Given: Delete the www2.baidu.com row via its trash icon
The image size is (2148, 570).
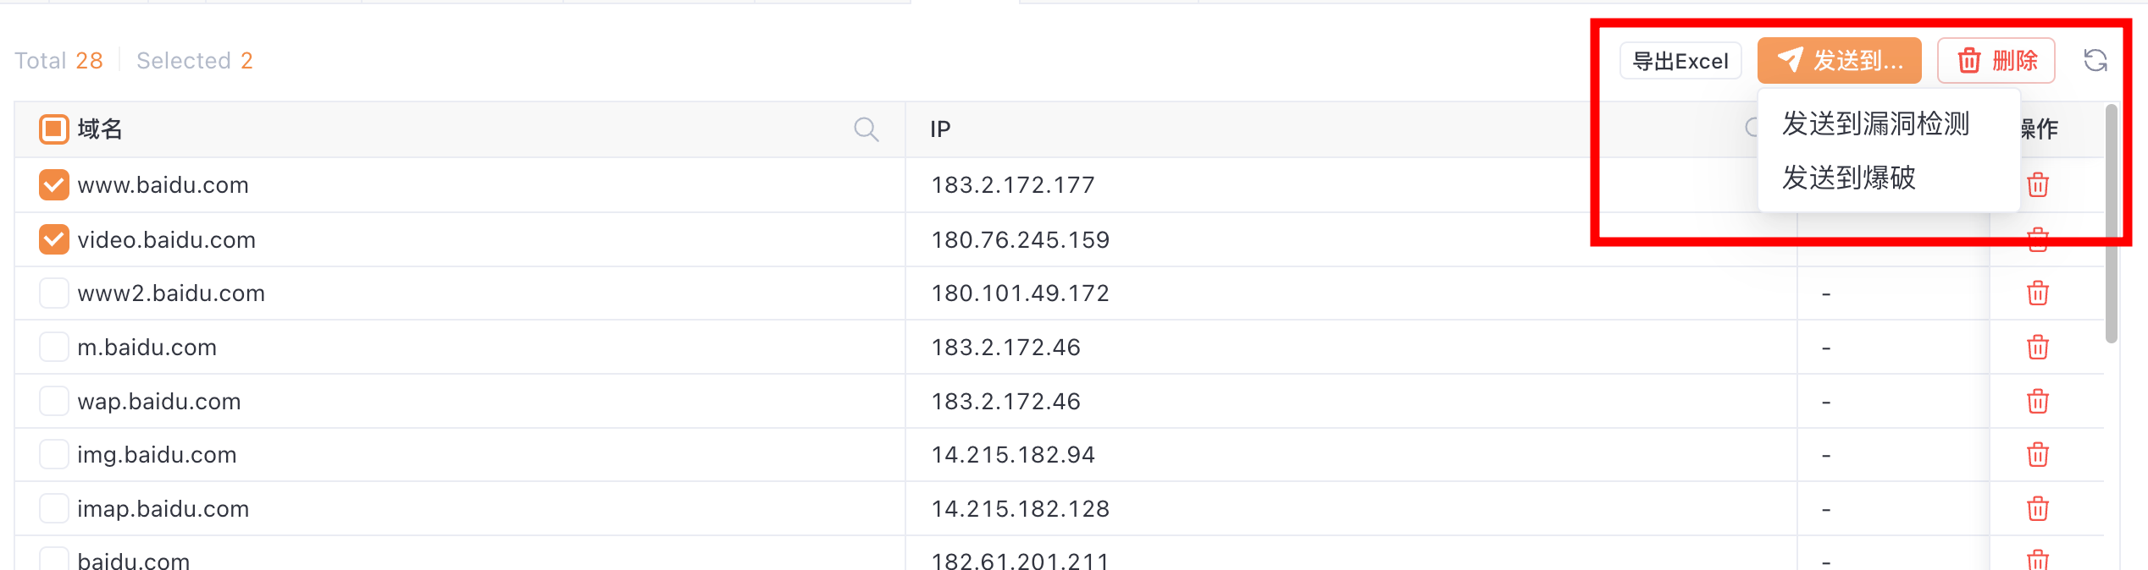Looking at the screenshot, I should [x=2037, y=293].
